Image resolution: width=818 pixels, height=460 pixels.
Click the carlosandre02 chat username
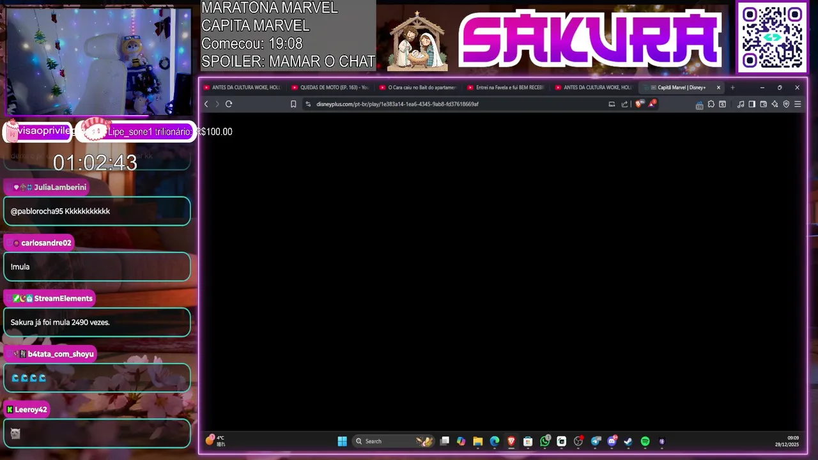point(46,243)
